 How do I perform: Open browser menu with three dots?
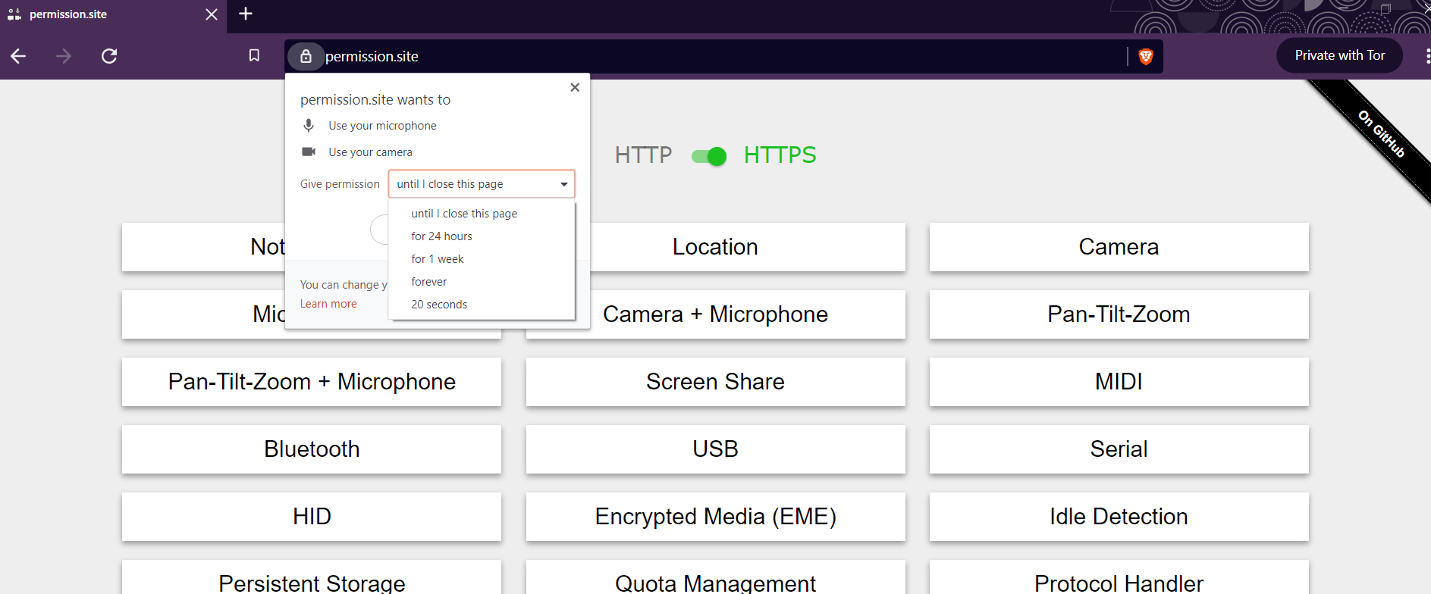pos(1427,56)
